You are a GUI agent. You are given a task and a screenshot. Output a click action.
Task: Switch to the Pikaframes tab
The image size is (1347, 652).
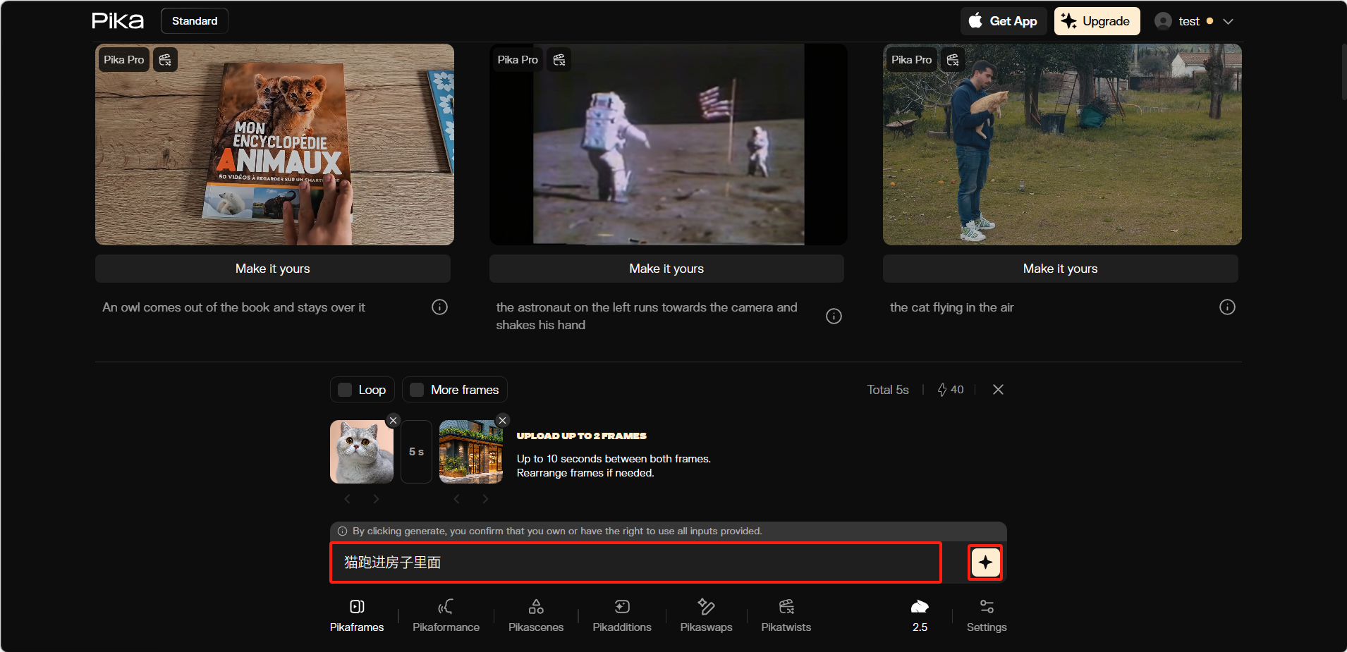357,615
